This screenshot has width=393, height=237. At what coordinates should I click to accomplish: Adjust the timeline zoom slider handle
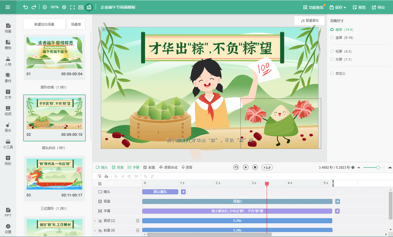click(x=378, y=168)
